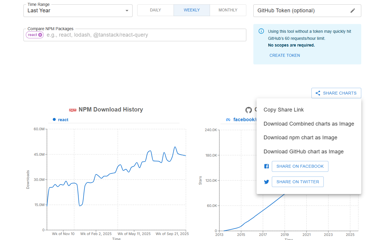The width and height of the screenshot is (373, 240).
Task: Click the Create Token link
Action: point(284,55)
